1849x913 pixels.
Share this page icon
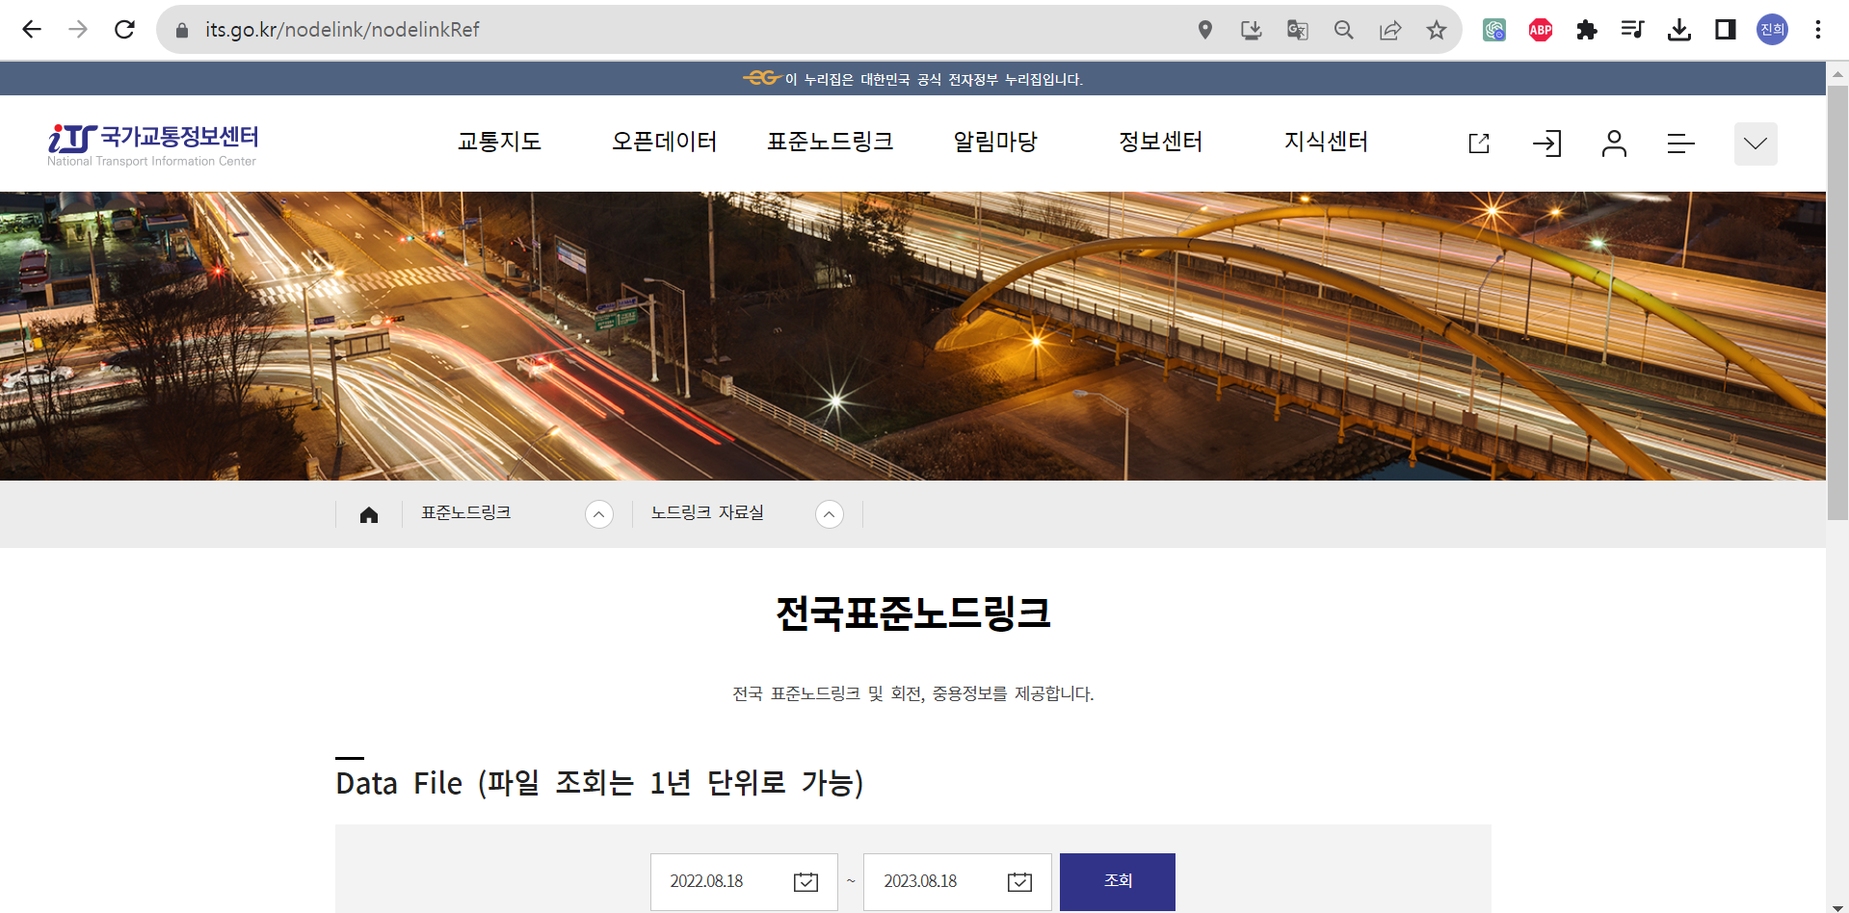pos(1390,30)
